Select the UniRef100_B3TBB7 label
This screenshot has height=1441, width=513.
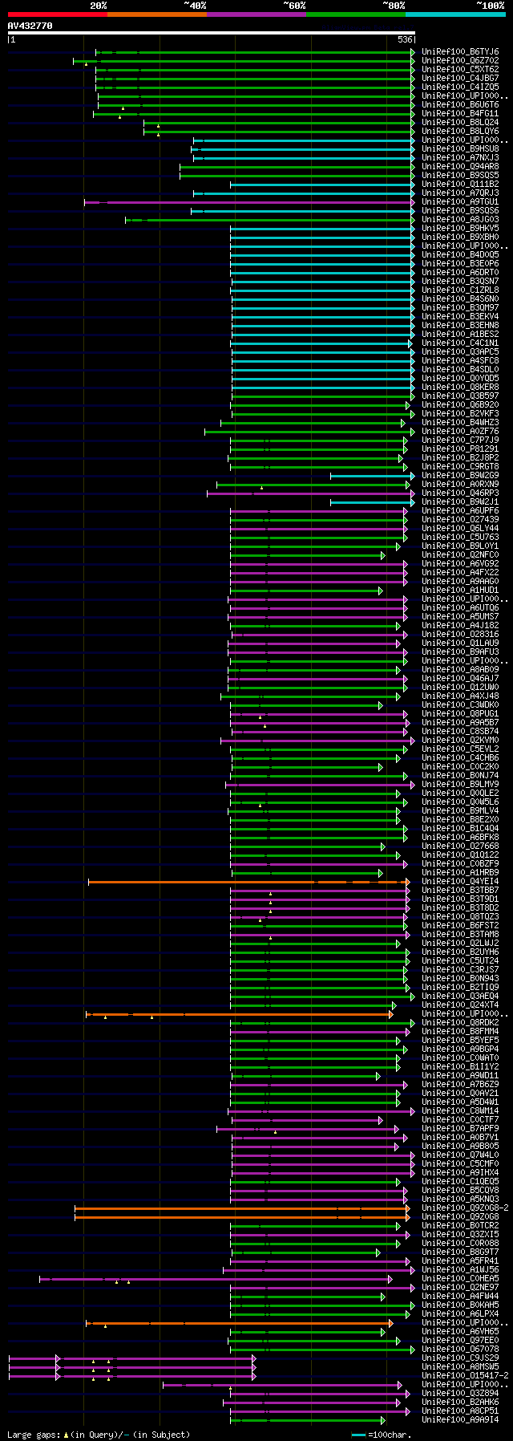pyautogui.click(x=460, y=891)
